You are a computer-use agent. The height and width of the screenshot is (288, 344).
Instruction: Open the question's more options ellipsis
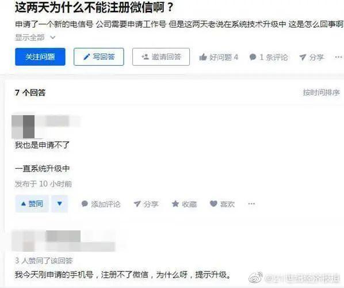tap(338, 57)
